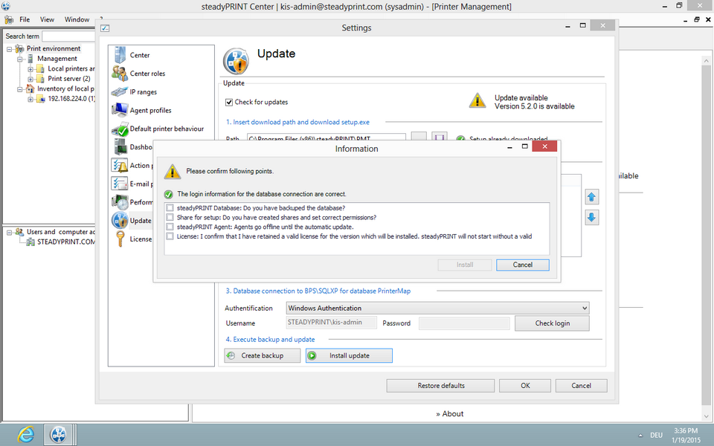Open the View menu
Viewport: 714px width, 446px height.
[47, 19]
